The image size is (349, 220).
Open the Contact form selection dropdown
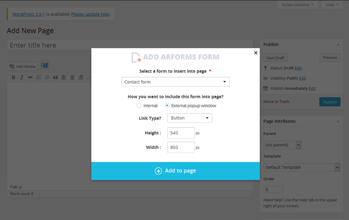(x=175, y=82)
